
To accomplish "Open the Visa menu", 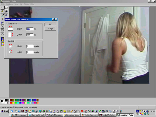I will pos(16,4).
